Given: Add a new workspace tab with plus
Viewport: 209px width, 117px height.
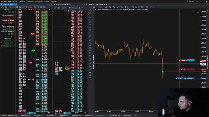Looking at the screenshot, I should (136, 116).
